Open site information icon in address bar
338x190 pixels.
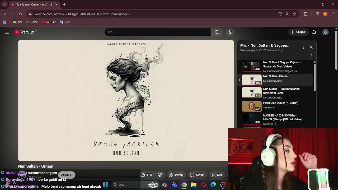tap(30, 14)
